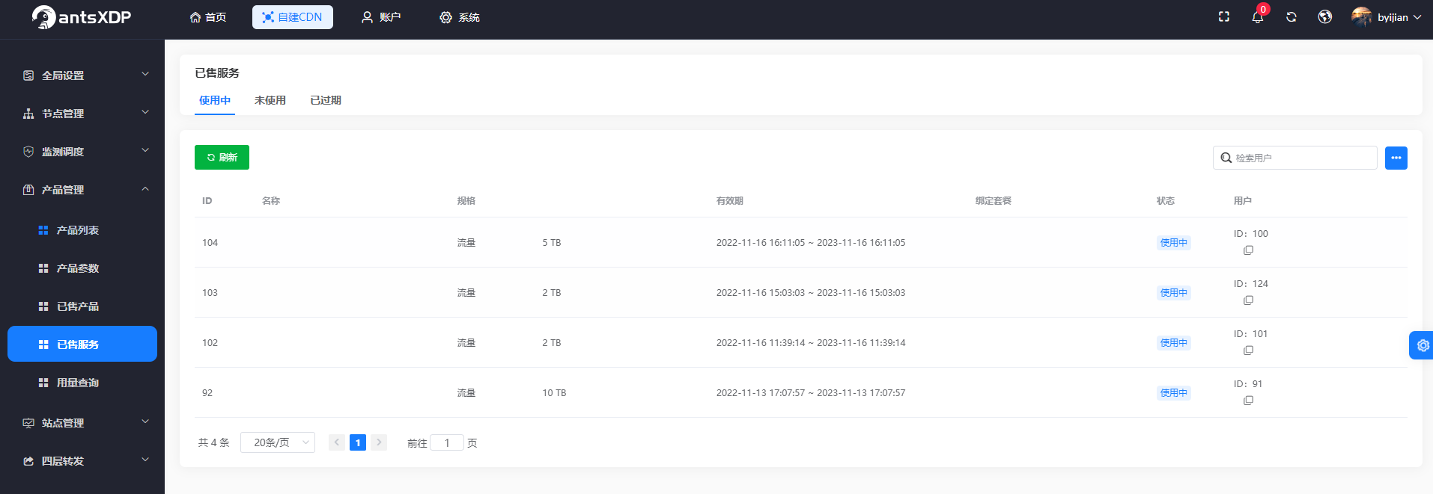Viewport: 1433px width, 494px height.
Task: Open the 系统 system menu
Action: click(x=460, y=17)
